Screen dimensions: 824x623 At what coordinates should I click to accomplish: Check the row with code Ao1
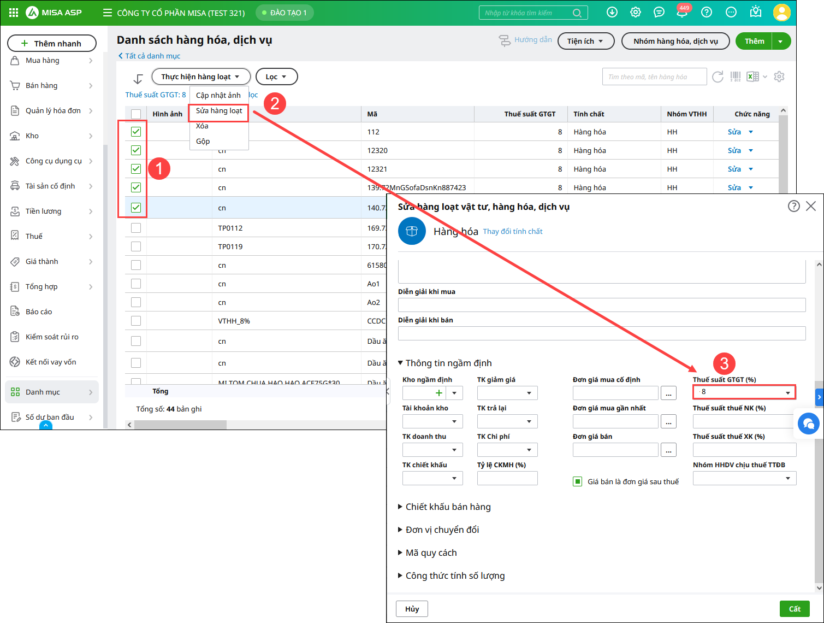click(x=136, y=284)
